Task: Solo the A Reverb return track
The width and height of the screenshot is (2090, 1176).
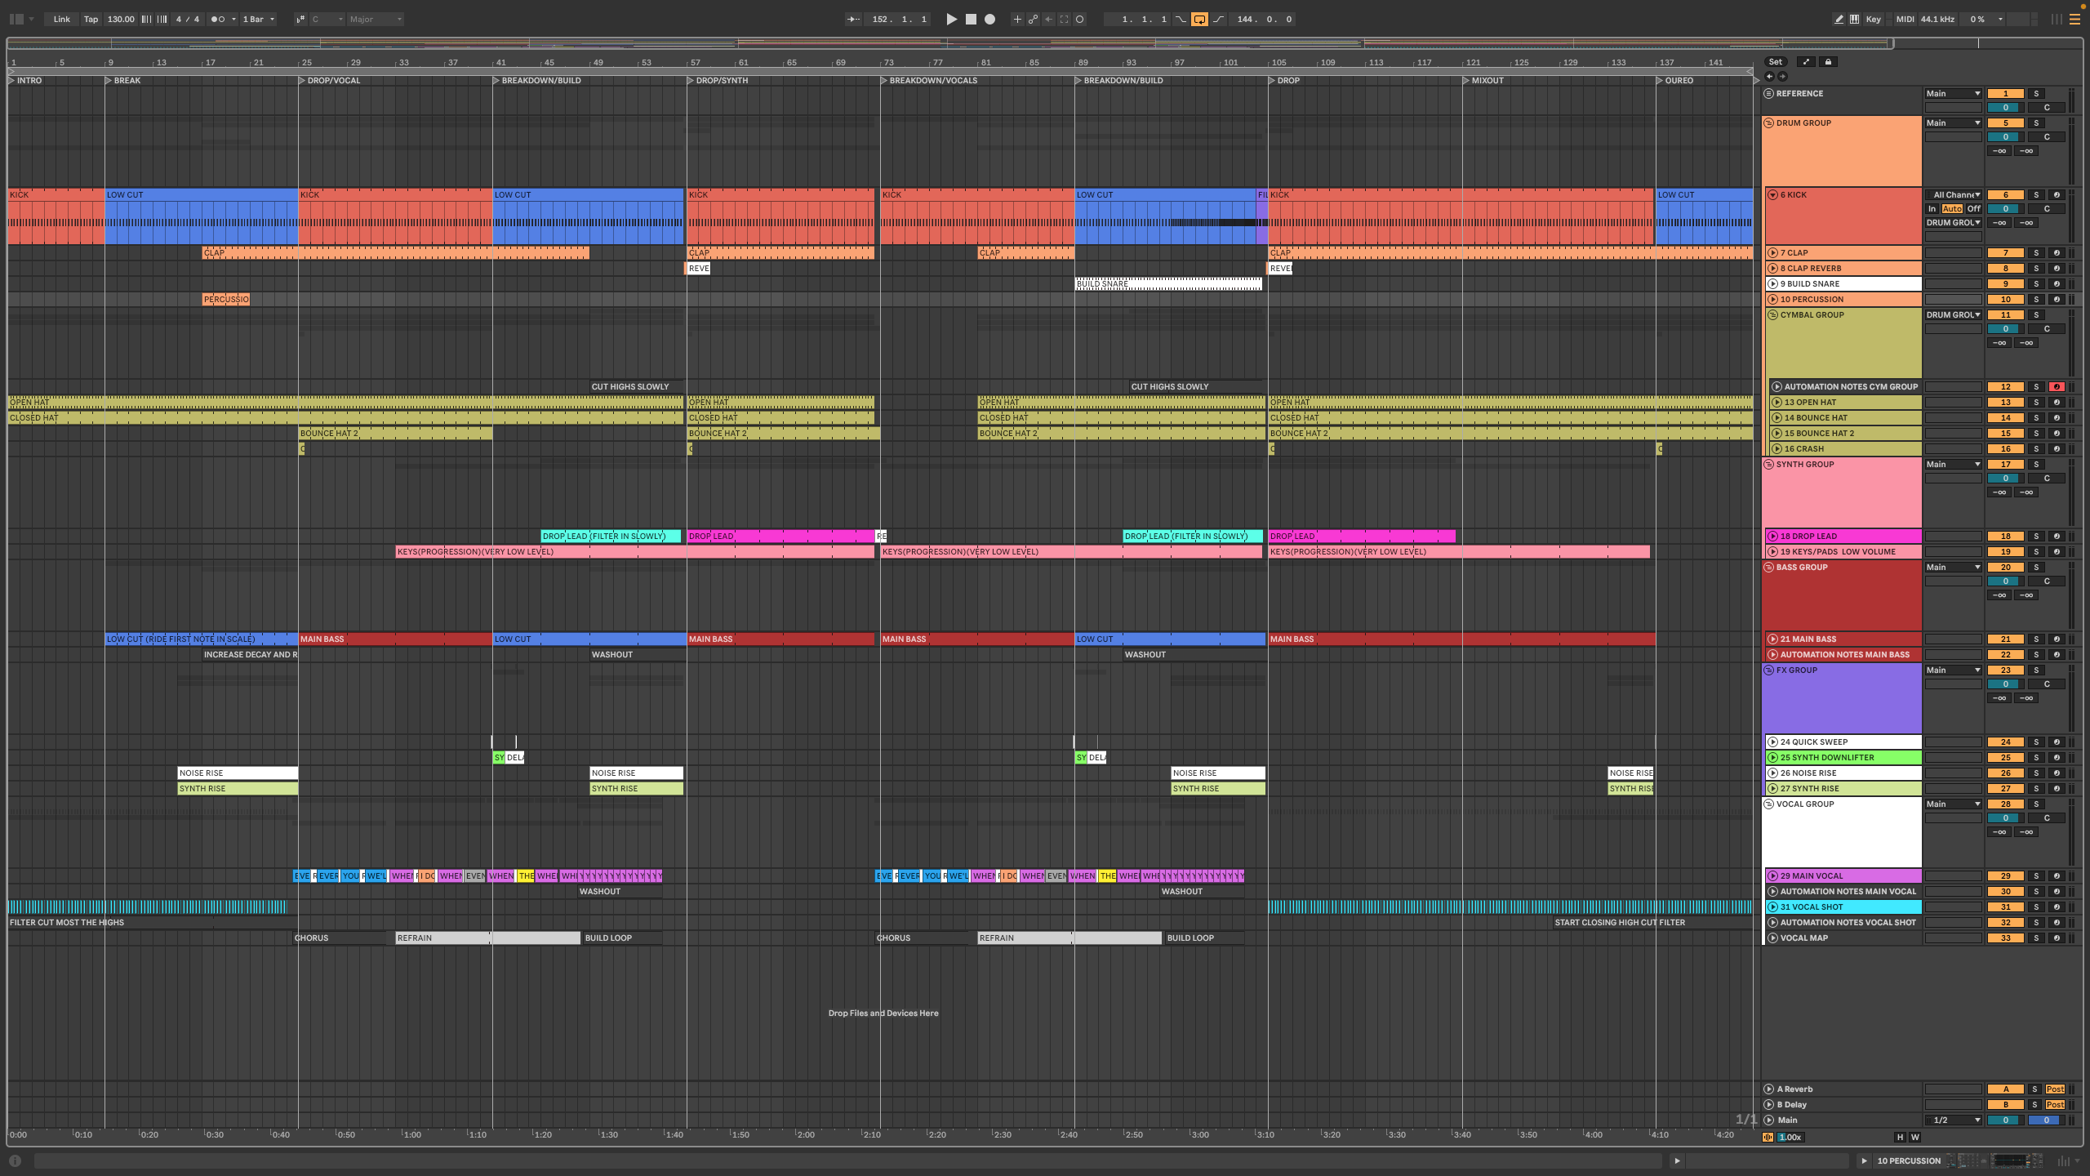Action: click(2034, 1089)
